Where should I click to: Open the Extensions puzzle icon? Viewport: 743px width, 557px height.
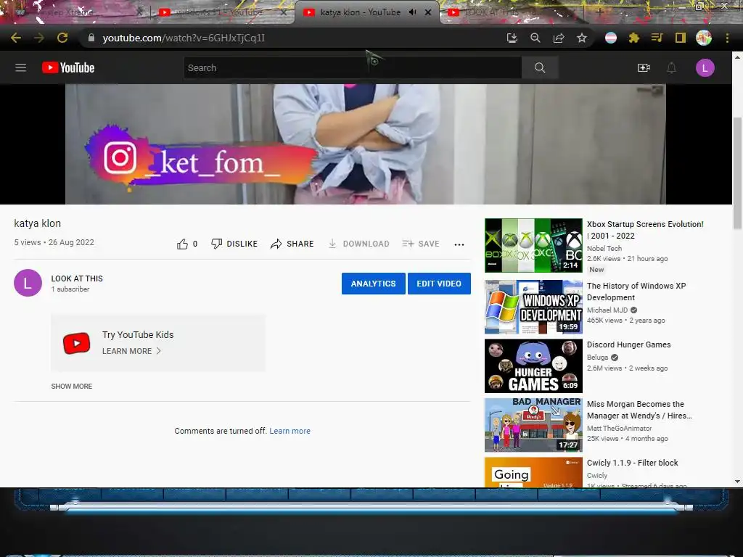pyautogui.click(x=634, y=38)
